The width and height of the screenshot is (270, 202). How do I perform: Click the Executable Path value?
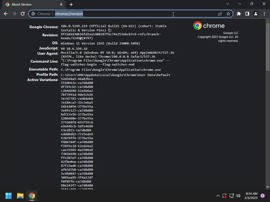coord(111,70)
